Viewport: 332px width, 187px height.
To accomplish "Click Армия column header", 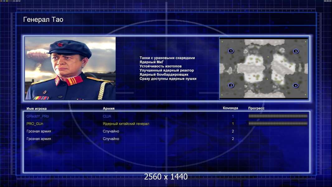I will click(x=109, y=108).
